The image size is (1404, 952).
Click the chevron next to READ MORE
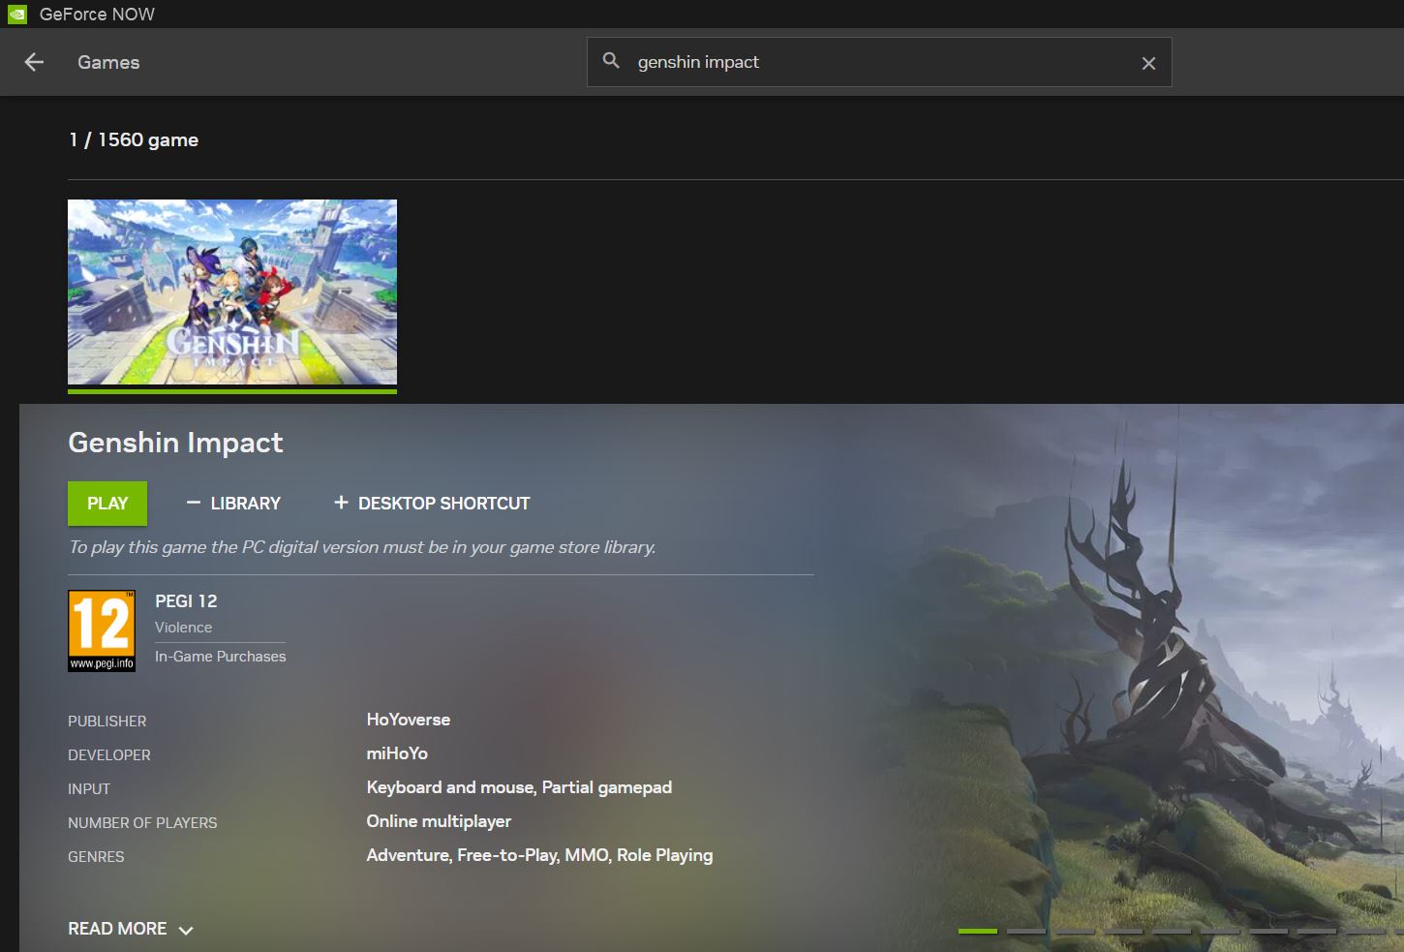point(186,930)
